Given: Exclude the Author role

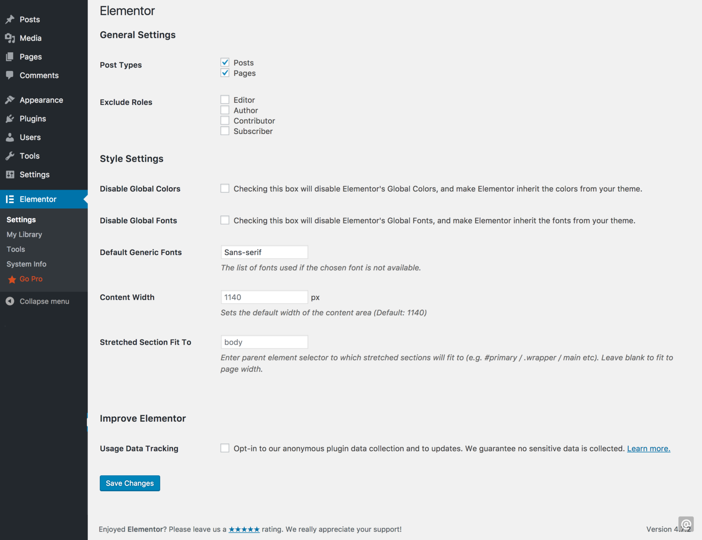Looking at the screenshot, I should 225,109.
